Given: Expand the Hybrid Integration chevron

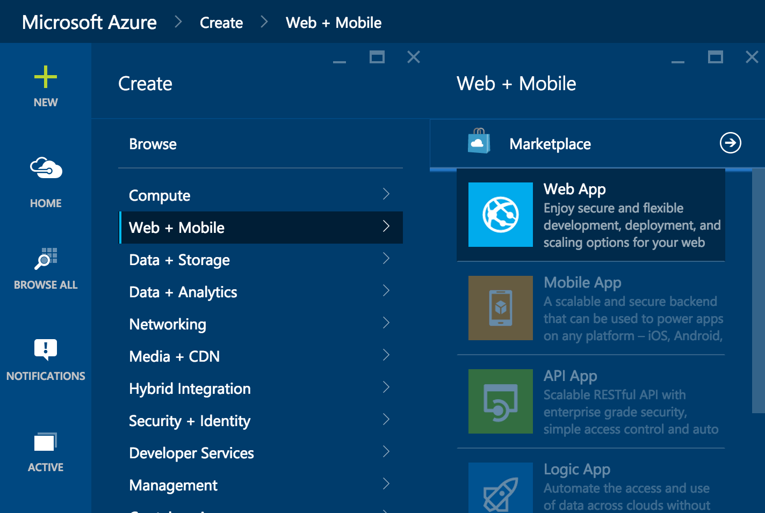Looking at the screenshot, I should [x=386, y=387].
